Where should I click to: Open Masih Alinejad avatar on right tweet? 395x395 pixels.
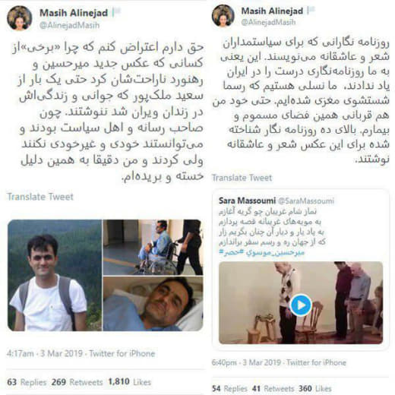[x=223, y=16]
